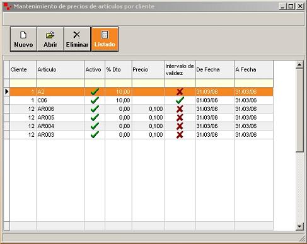Screen dimensions: 307x244
Task: Close the price maintenance window
Action: point(300,6)
